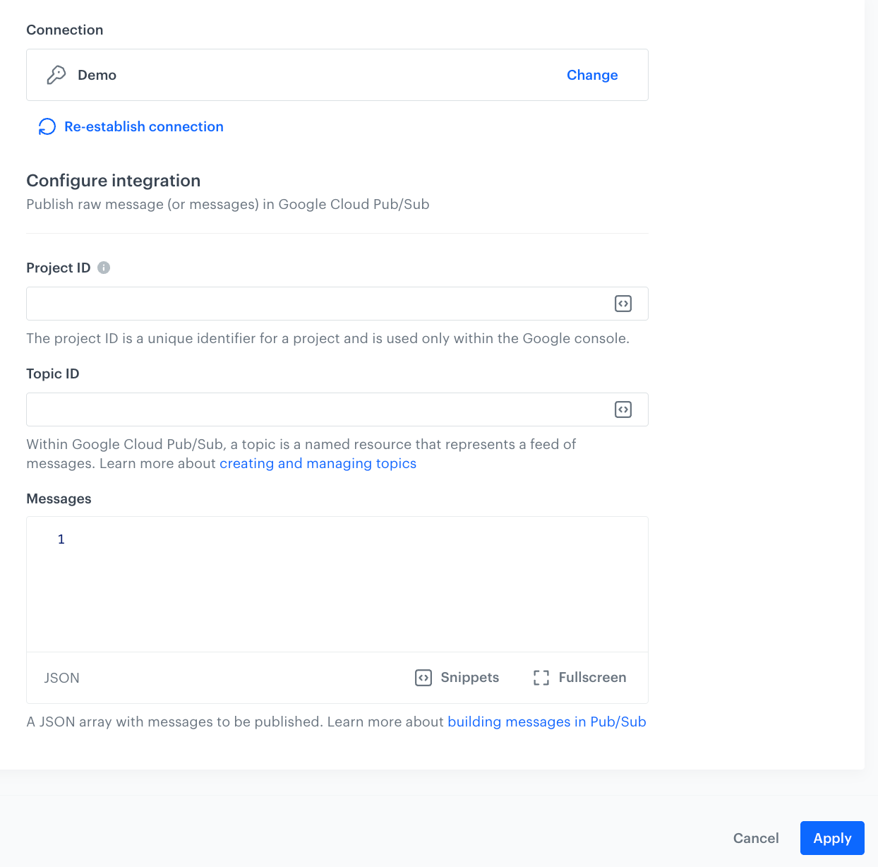Click the Re-establish connection circular arrow icon
Image resolution: width=878 pixels, height=867 pixels.
click(x=47, y=126)
